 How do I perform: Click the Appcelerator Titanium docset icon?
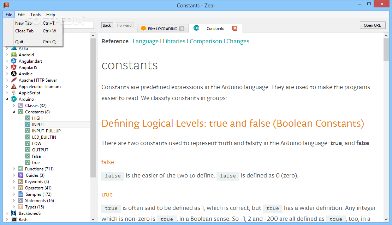click(x=14, y=87)
